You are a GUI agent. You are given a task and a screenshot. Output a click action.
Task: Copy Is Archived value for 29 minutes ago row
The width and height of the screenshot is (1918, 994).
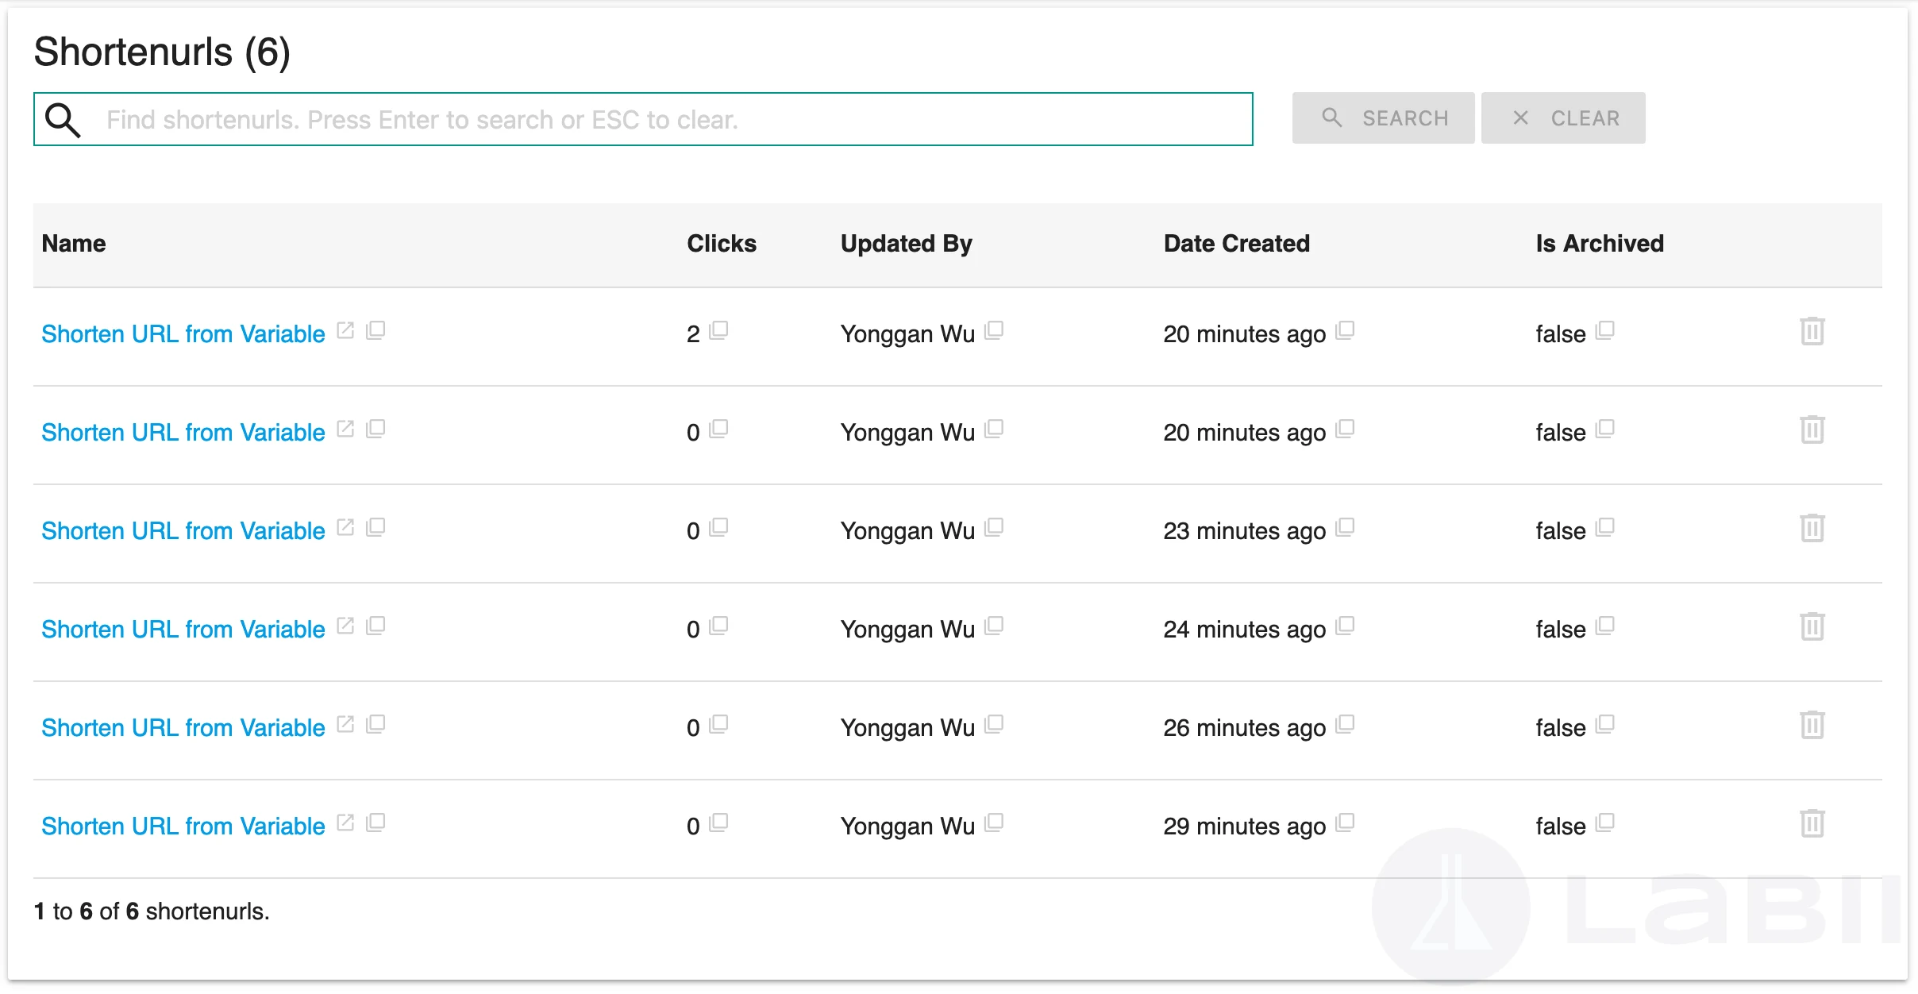(1605, 823)
